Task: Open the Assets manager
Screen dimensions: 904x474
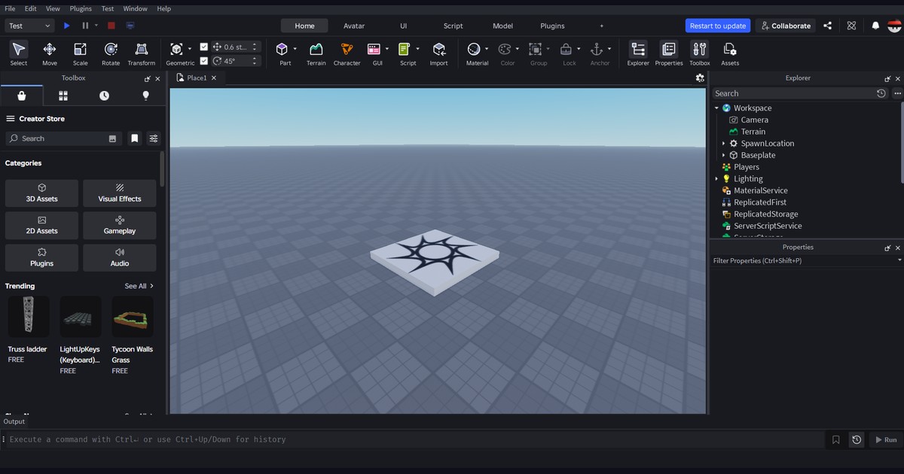Action: (730, 53)
